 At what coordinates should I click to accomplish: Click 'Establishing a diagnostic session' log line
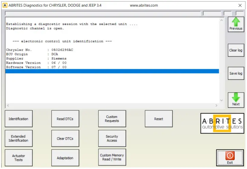[x=72, y=24]
